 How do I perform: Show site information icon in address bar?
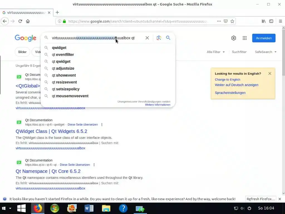(x=59, y=21)
